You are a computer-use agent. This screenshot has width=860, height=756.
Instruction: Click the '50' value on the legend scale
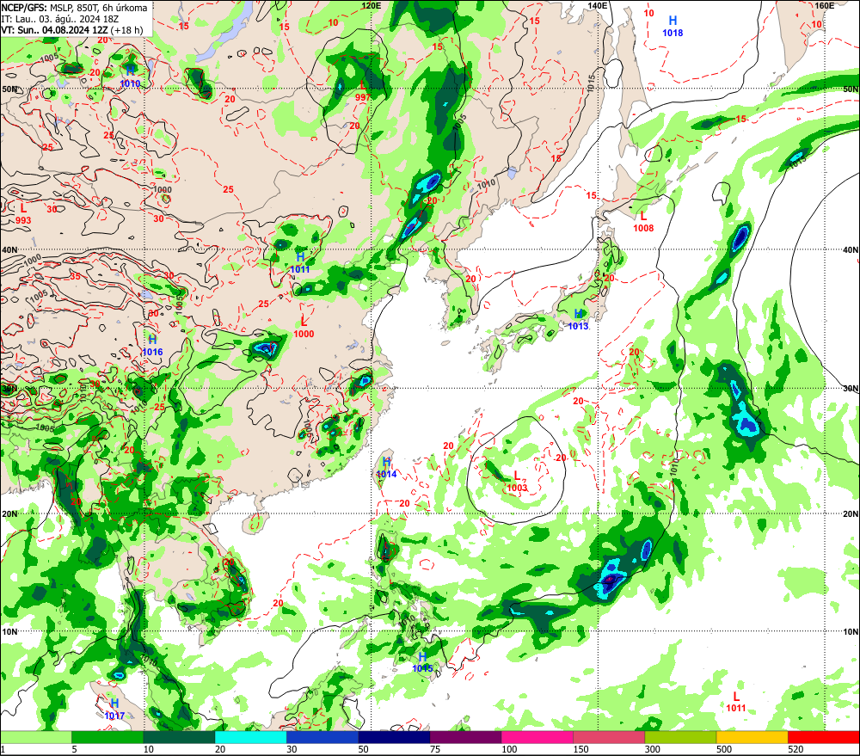364,749
